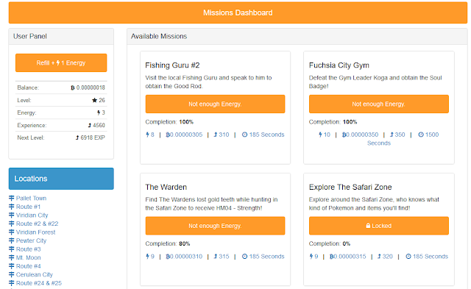The image size is (471, 289).
Task: Click the signpost icon beside Route #1
Action: 12,207
